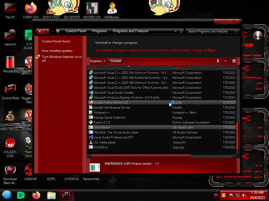The width and height of the screenshot is (269, 201).
Task: Select the Mozilla Firefox (x64 en-US) entry
Action: [x=162, y=103]
